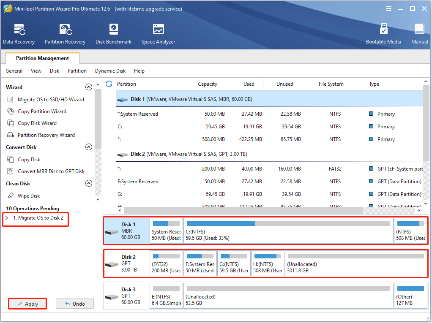The height and width of the screenshot is (323, 432).
Task: Select the G: partition row
Action: [x=269, y=194]
